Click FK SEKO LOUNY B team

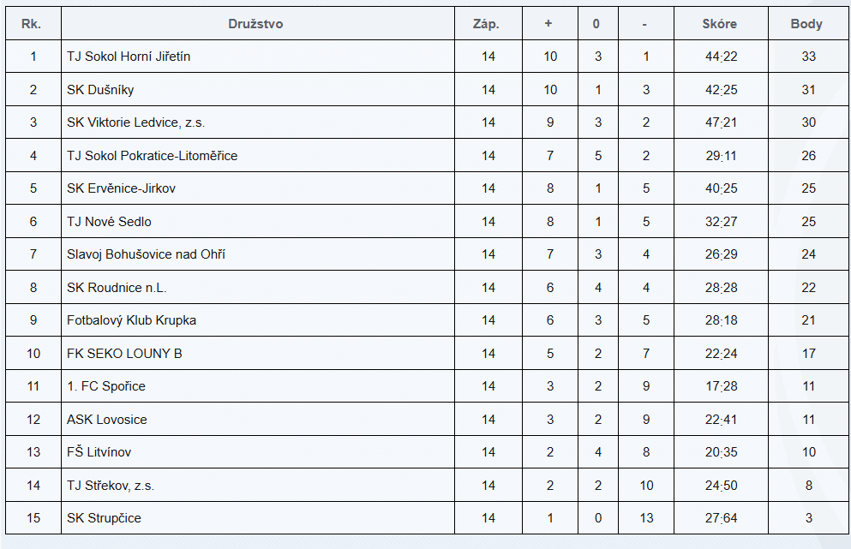[x=124, y=354]
